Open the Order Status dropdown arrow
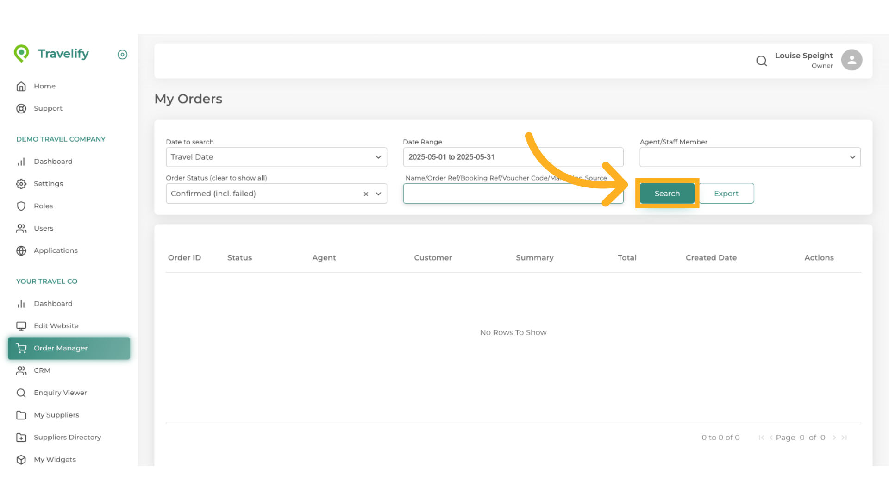Viewport: 889px width, 500px height. tap(378, 194)
